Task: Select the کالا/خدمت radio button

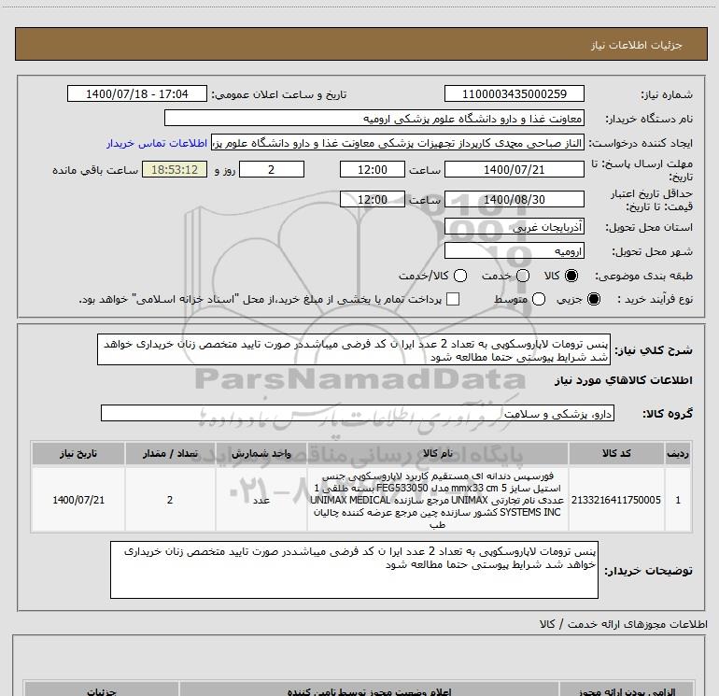Action: (460, 276)
